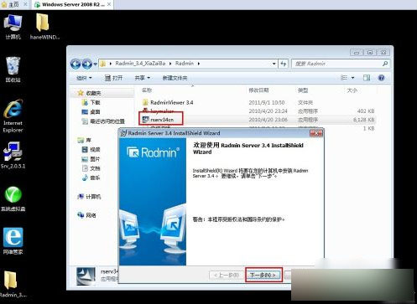Launch Internet Explorer from desktop

(x=13, y=116)
